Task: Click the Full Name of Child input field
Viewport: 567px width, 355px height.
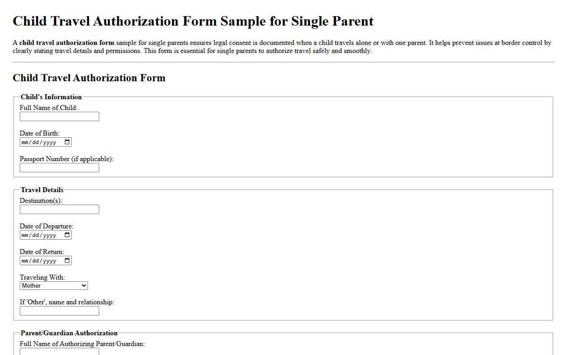Action: [x=59, y=116]
